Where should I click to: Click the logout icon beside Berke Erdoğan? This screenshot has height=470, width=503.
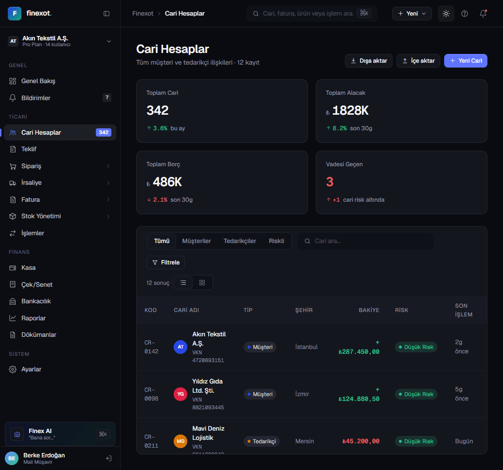pyautogui.click(x=109, y=458)
